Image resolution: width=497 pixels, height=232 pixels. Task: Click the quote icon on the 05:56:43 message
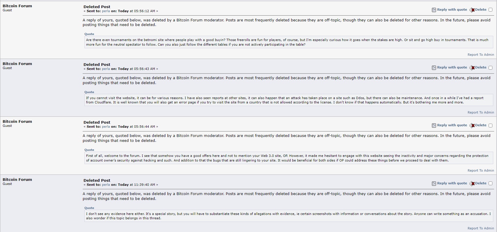pyautogui.click(x=434, y=68)
